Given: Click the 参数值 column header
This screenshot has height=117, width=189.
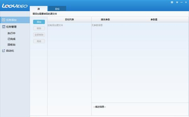Looking at the screenshot, I should pos(154,19).
